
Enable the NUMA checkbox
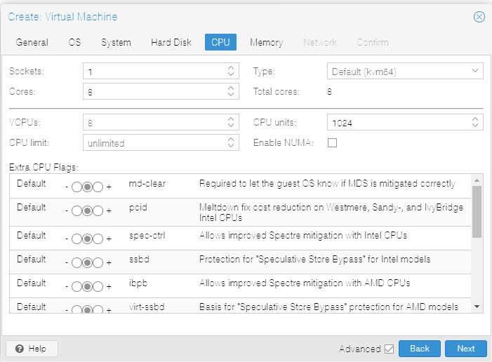[x=333, y=143]
